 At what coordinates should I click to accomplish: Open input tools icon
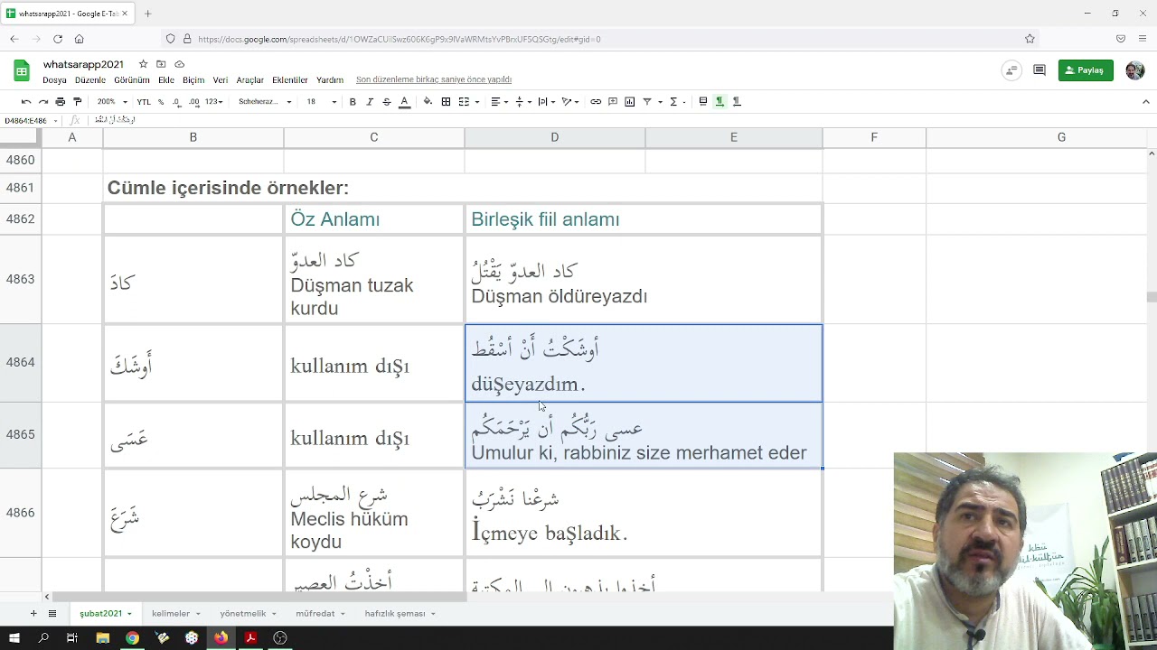(x=703, y=102)
